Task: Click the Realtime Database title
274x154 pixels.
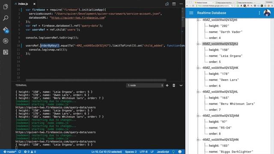Action: pyautogui.click(x=211, y=13)
